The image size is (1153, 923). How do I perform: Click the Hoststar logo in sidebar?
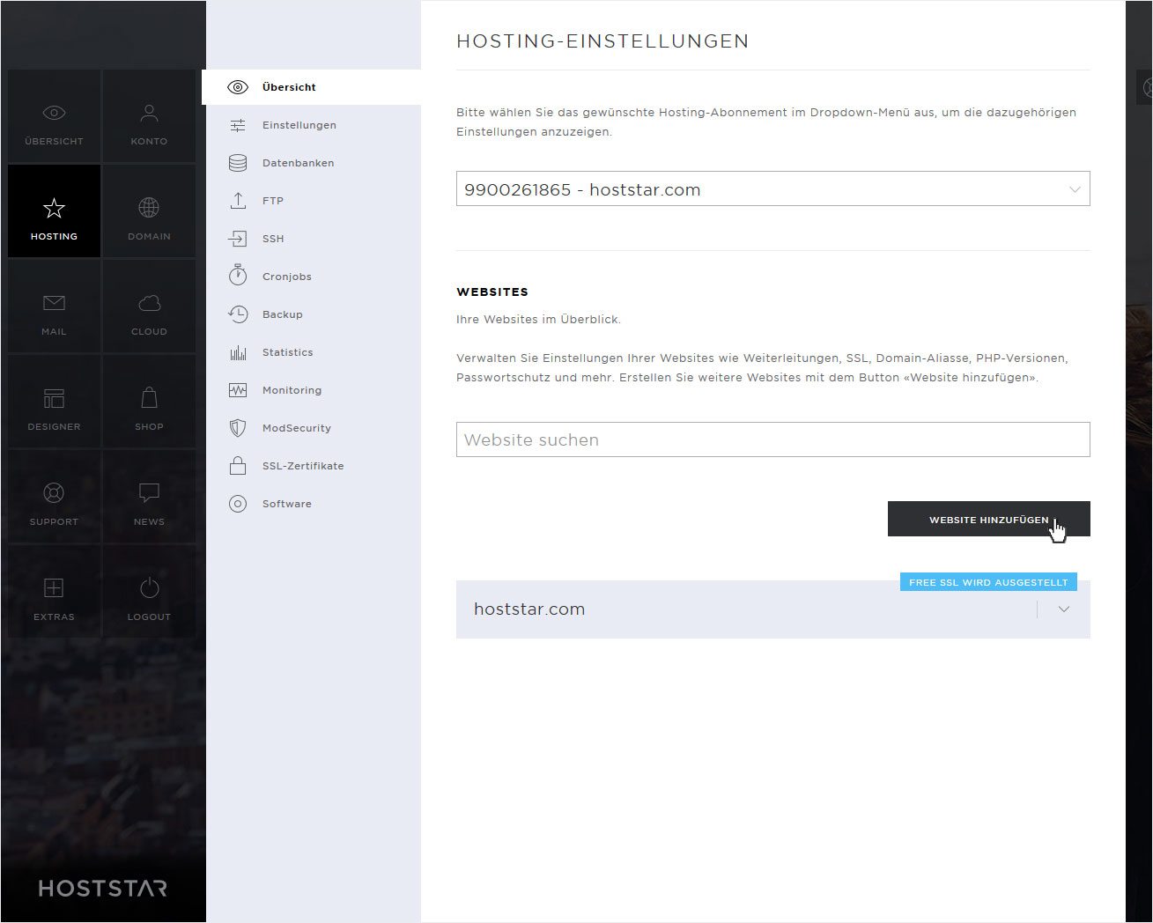click(103, 888)
